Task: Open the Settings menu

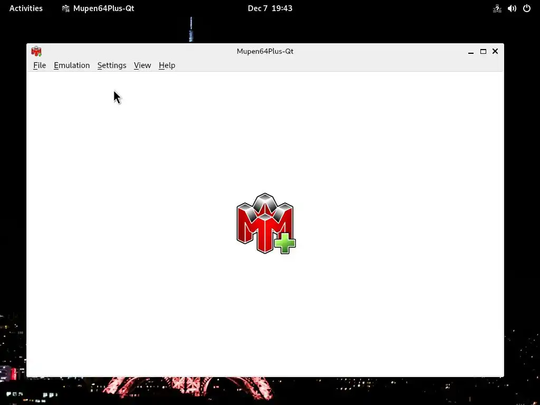Action: (x=112, y=65)
